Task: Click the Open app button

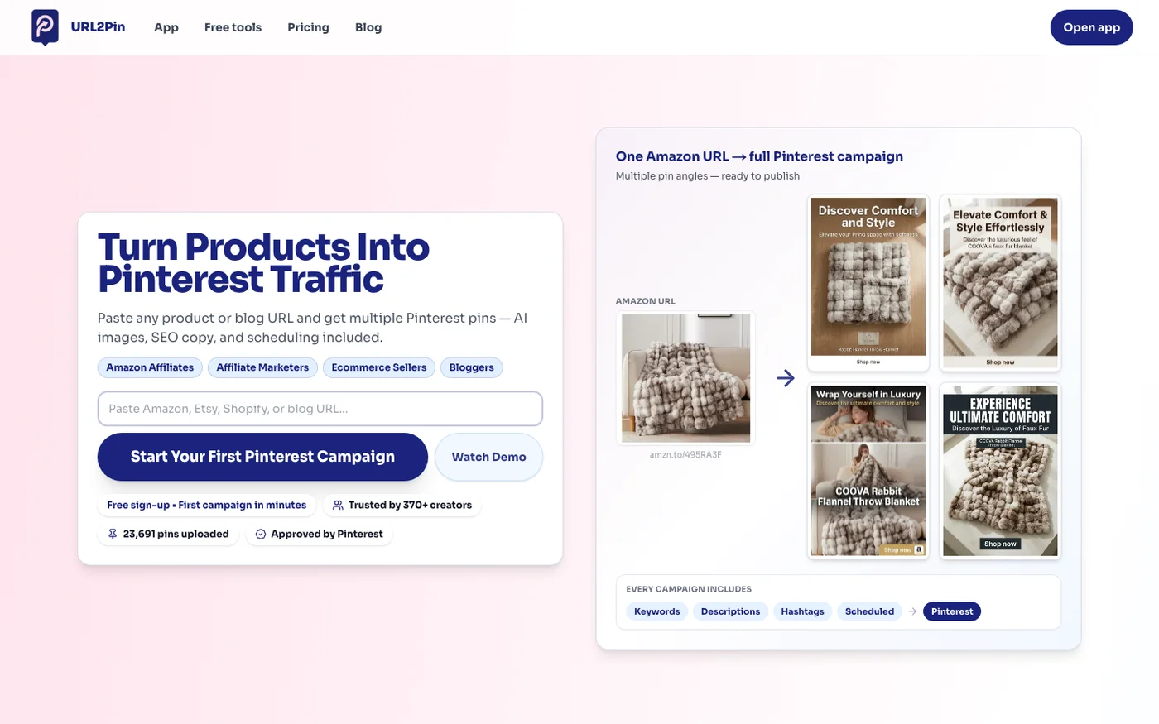Action: 1091,27
